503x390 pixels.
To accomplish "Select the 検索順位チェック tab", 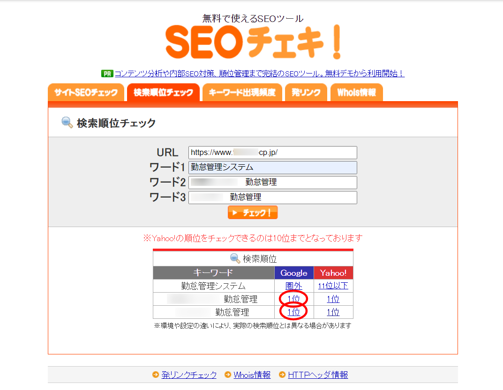I will tap(163, 92).
